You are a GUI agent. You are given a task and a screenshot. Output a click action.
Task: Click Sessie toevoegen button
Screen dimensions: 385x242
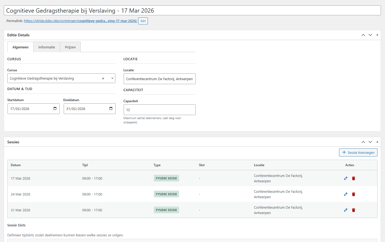pyautogui.click(x=358, y=152)
